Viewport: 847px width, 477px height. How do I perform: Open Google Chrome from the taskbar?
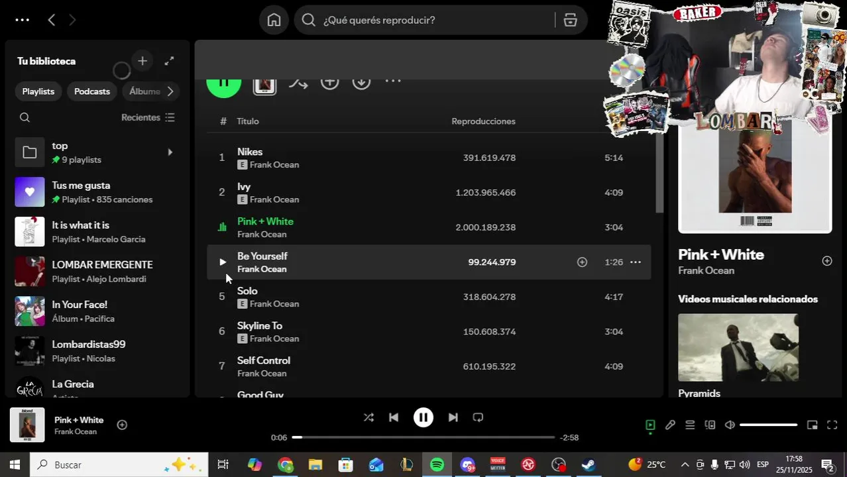(285, 465)
